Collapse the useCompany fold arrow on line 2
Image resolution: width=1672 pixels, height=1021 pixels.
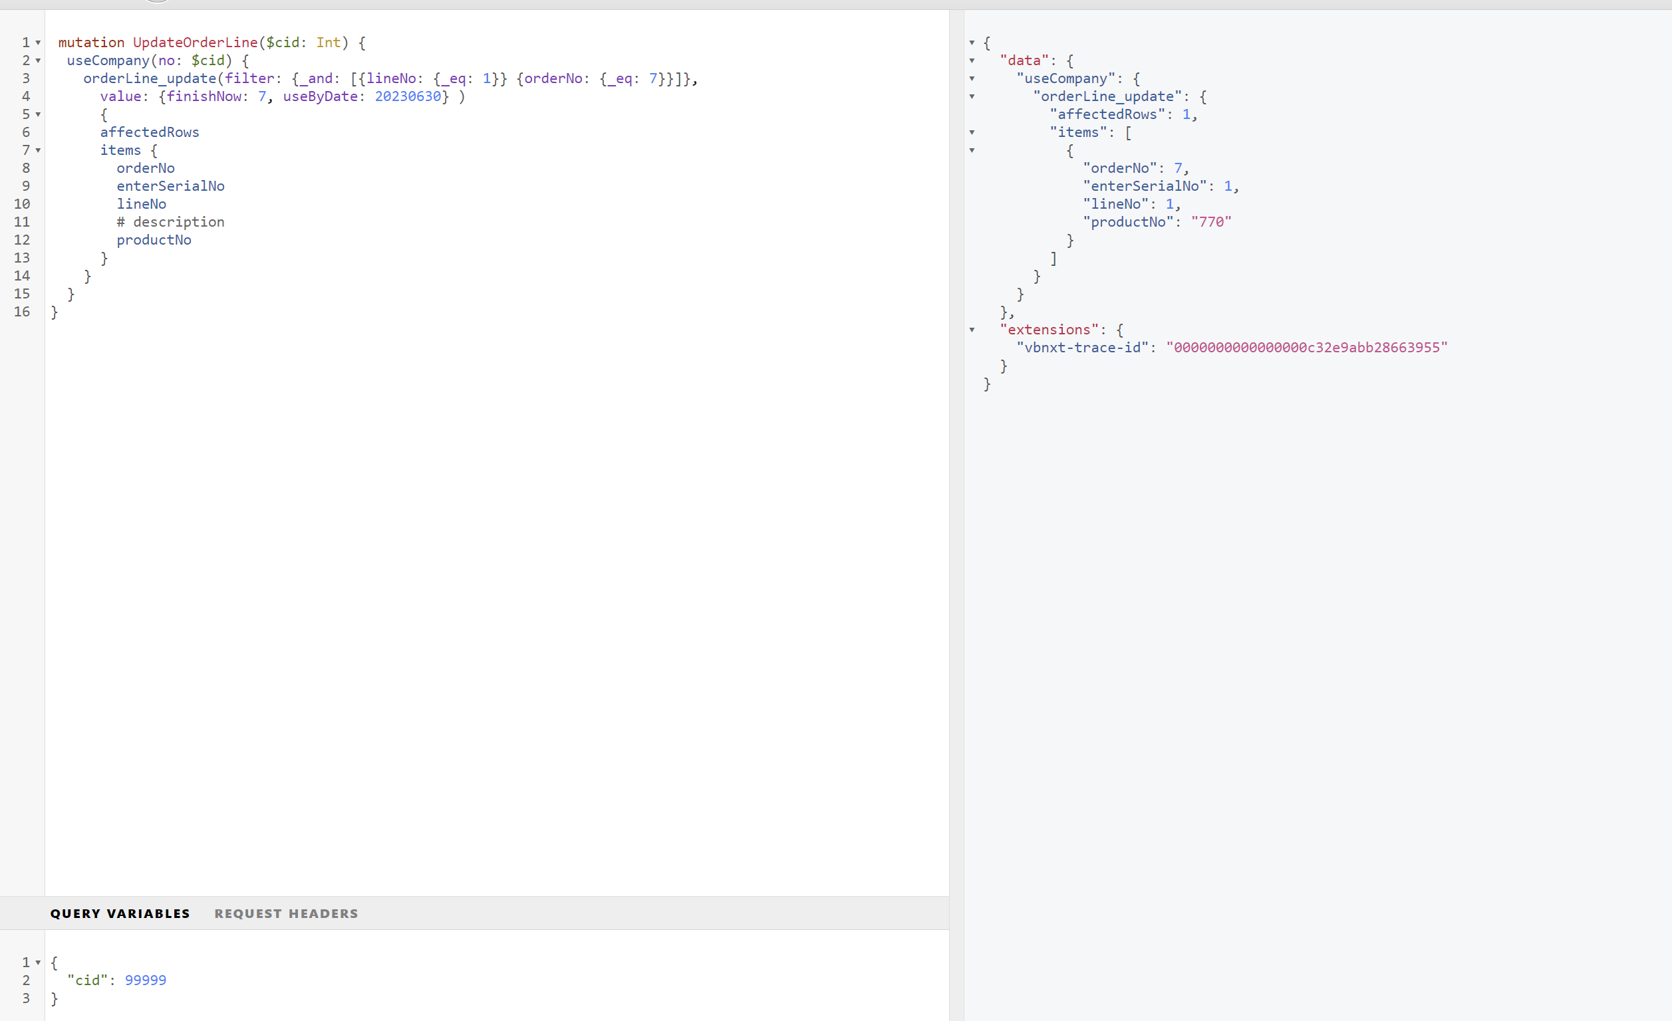coord(37,60)
